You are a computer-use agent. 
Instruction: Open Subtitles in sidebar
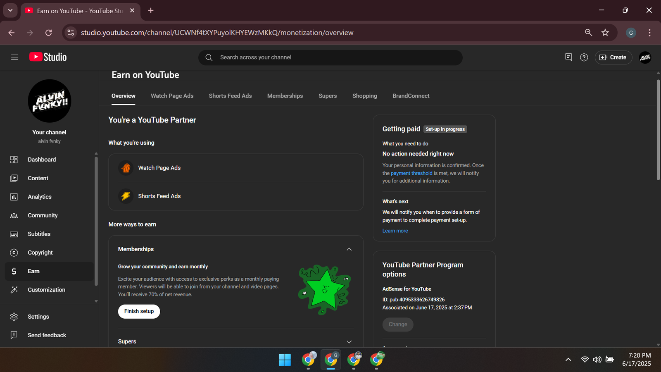[x=49, y=234]
